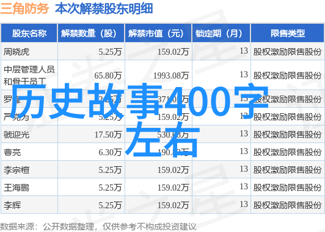Click shareholder name 虢迎光

[16, 135]
